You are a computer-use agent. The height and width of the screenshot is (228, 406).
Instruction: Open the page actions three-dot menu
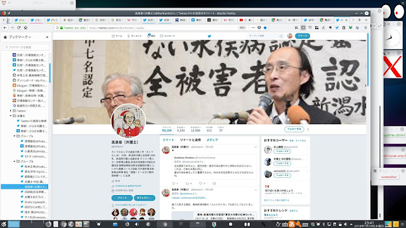[253, 28]
